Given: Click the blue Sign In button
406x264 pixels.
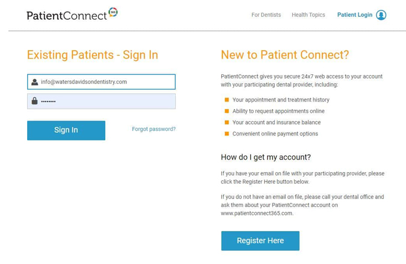Looking at the screenshot, I should [x=66, y=130].
